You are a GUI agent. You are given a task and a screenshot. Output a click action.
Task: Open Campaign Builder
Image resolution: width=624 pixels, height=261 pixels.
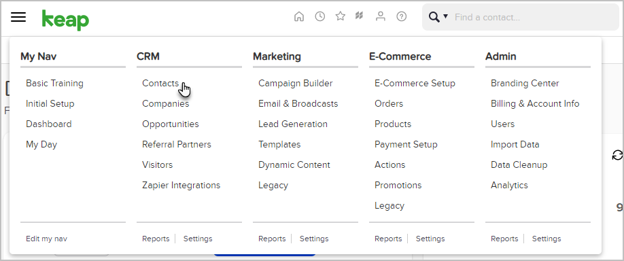(295, 83)
